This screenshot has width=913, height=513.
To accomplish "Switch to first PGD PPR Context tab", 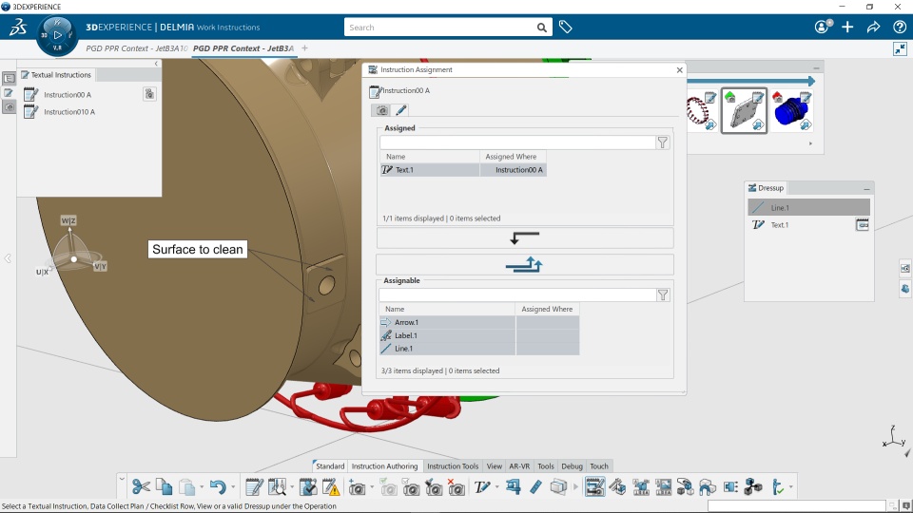I will (x=136, y=48).
